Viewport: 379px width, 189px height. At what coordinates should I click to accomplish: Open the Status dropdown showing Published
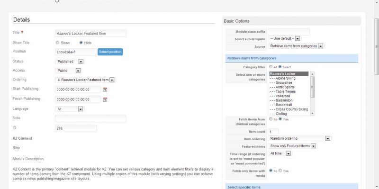point(70,62)
